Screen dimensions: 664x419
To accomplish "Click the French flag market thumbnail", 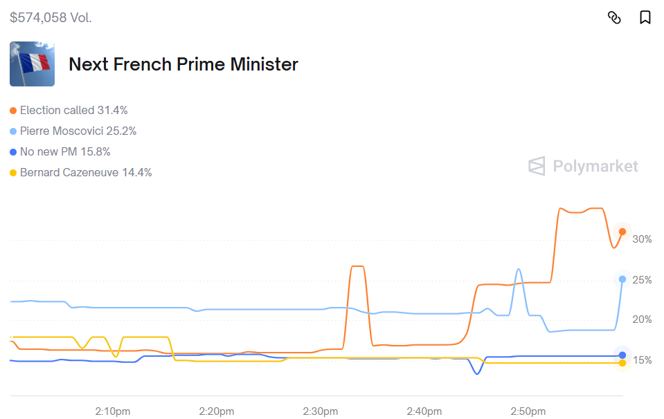I will pyautogui.click(x=32, y=64).
